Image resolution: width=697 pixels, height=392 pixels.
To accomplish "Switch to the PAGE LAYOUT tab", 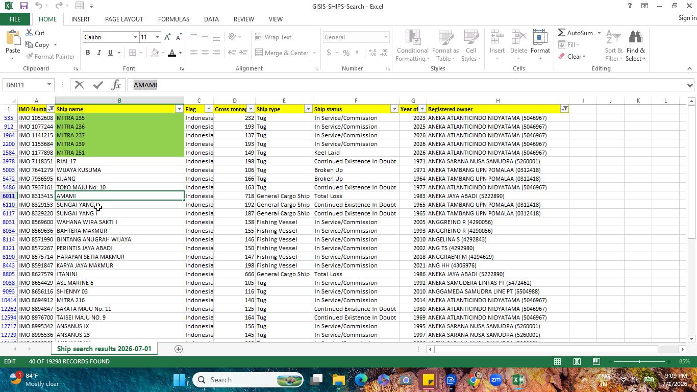I will click(124, 19).
